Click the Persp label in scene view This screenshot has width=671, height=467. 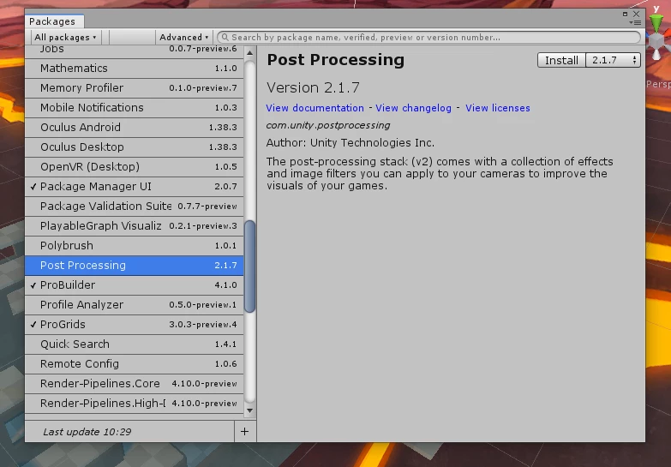[x=659, y=84]
